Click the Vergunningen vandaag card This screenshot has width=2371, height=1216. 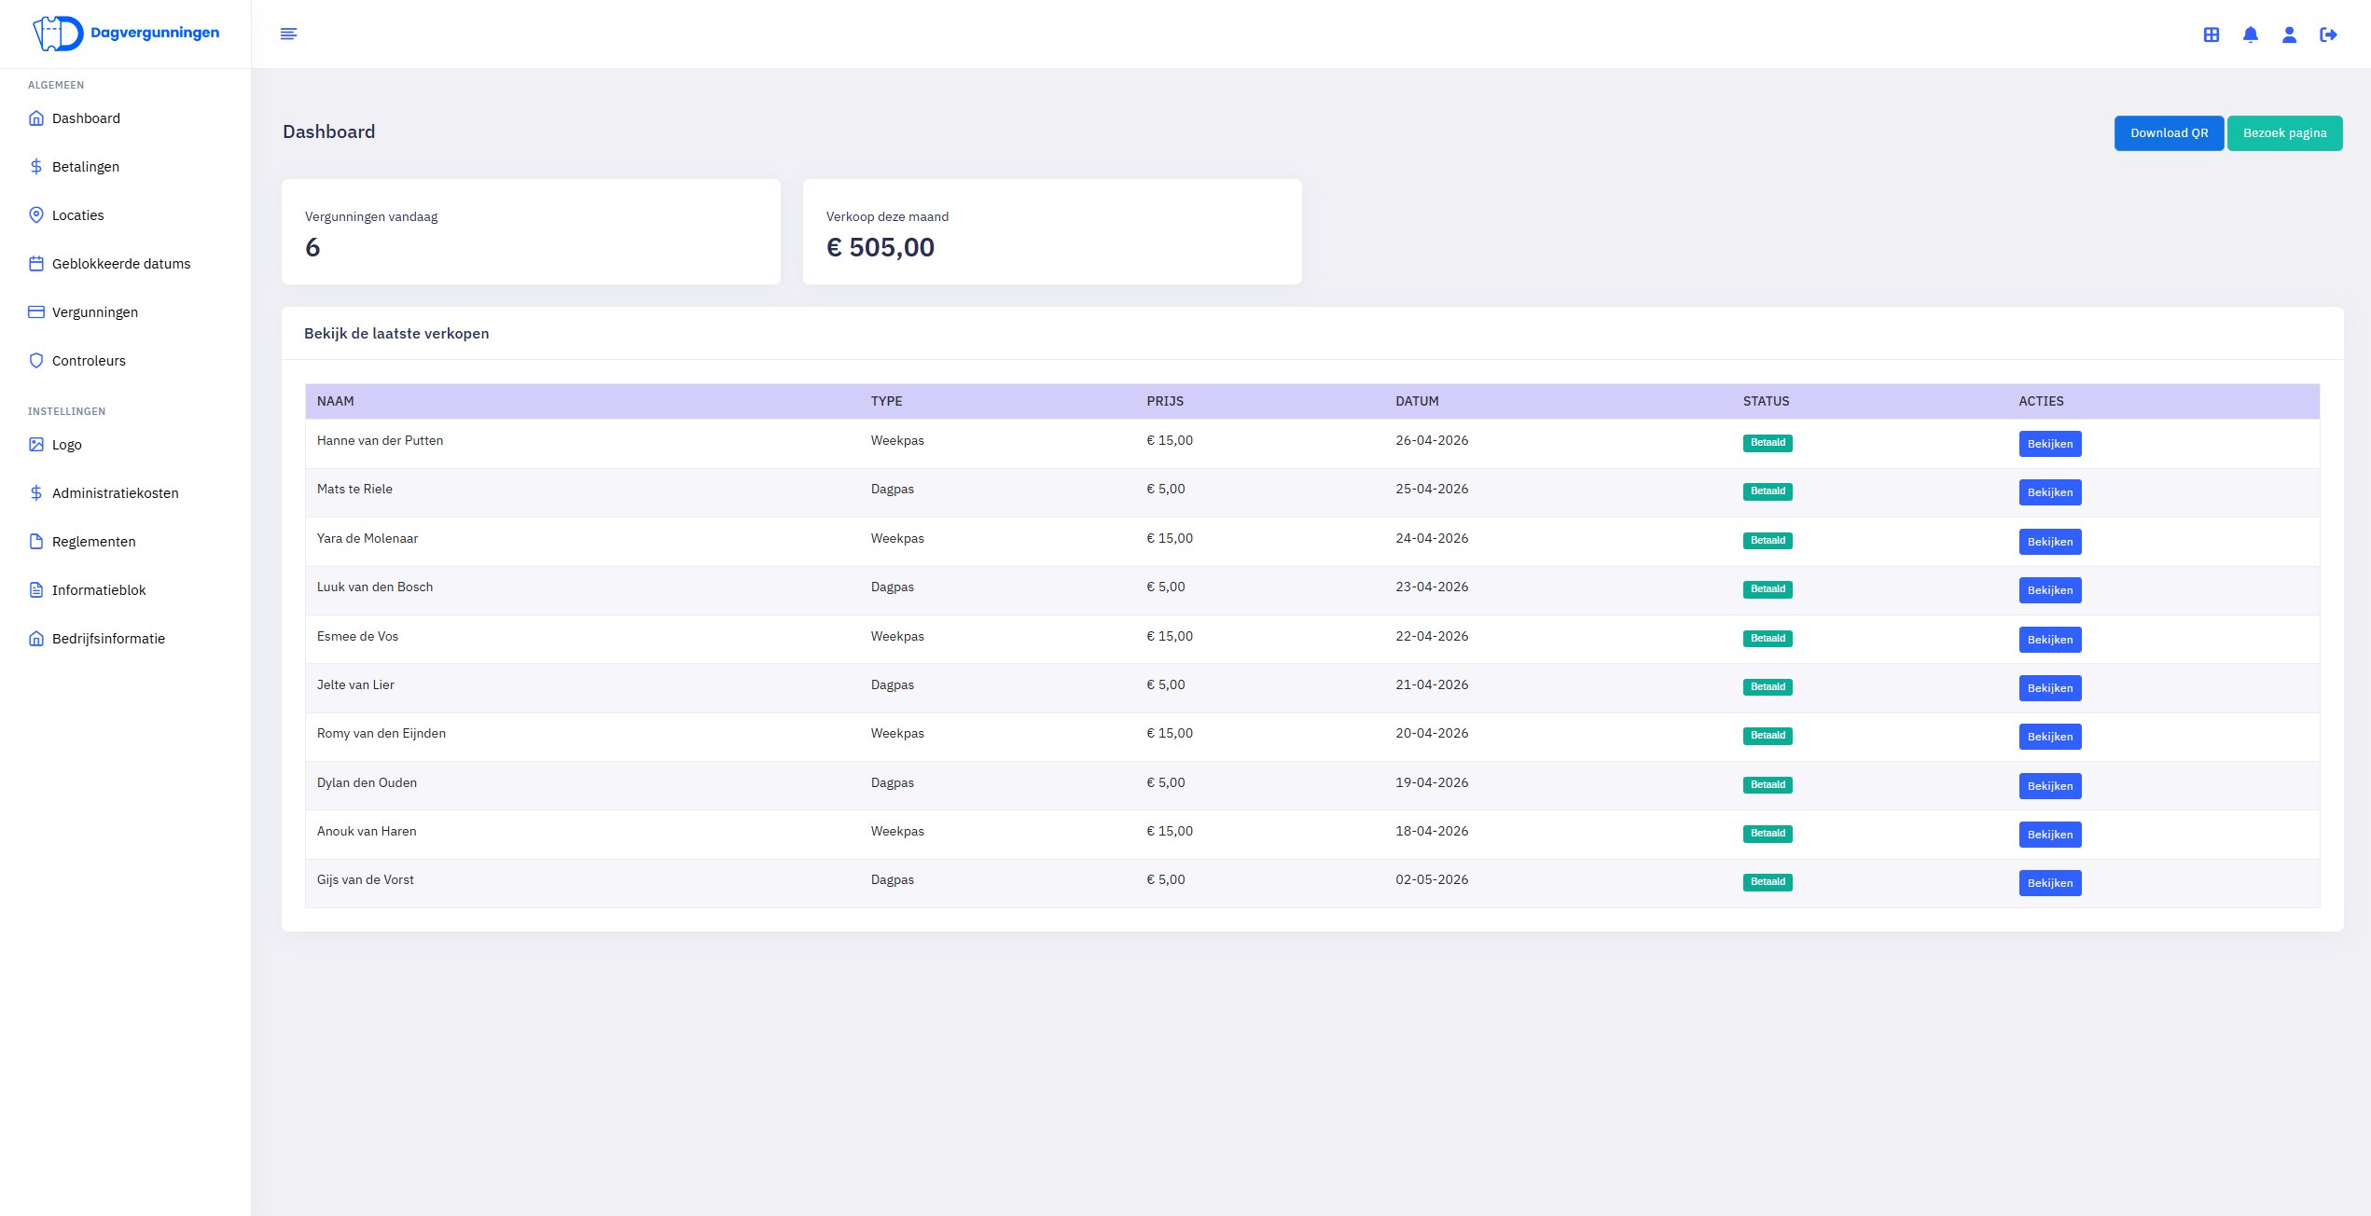[x=531, y=232]
